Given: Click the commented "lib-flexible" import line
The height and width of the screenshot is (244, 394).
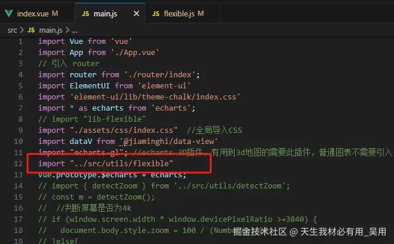Looking at the screenshot, I should coord(92,119).
